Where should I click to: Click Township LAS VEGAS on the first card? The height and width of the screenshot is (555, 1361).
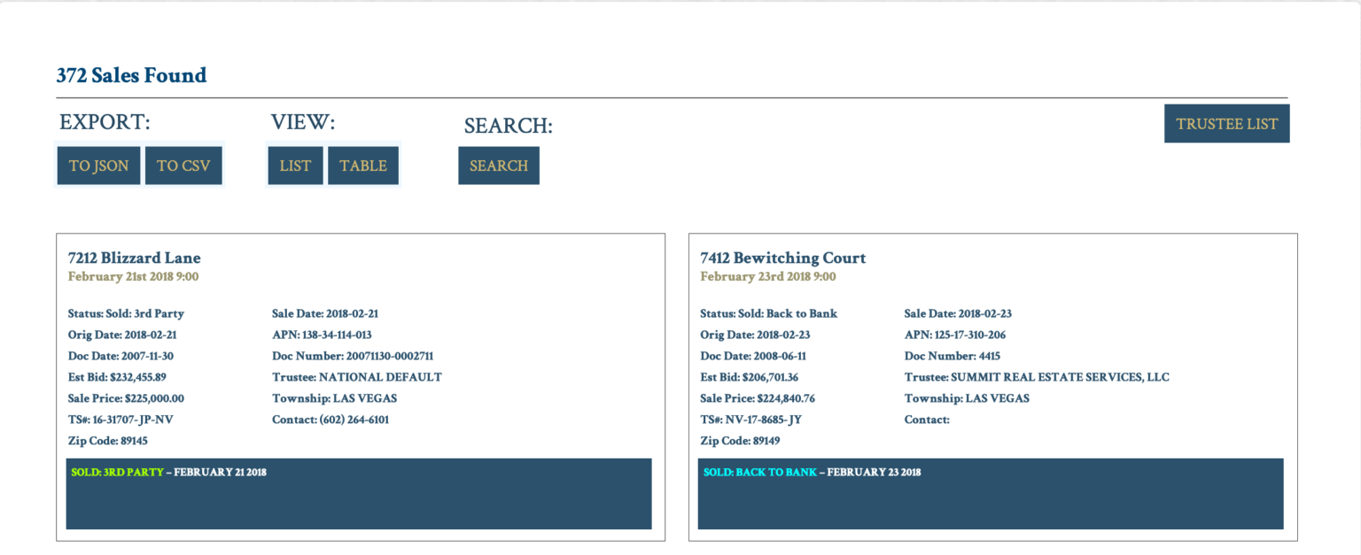click(x=334, y=397)
